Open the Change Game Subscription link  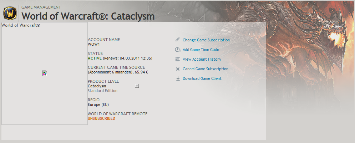(x=206, y=40)
